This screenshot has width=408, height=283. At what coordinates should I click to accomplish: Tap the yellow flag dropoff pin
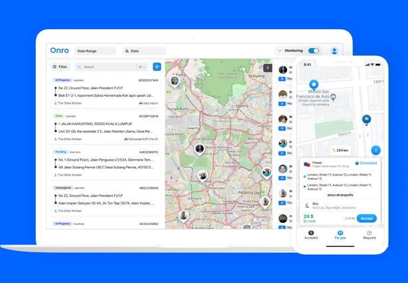[366, 120]
